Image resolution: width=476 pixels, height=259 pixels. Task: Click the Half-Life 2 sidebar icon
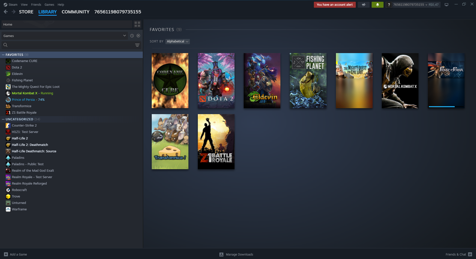[8, 138]
